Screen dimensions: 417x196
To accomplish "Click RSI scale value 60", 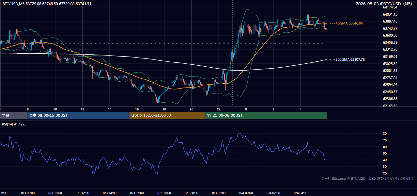I will point(385,147).
